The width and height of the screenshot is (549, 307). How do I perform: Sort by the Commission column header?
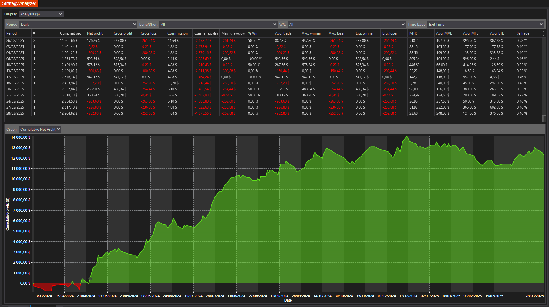pos(179,33)
